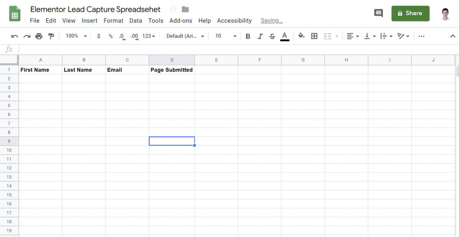Select the Paint format tool

pyautogui.click(x=51, y=36)
